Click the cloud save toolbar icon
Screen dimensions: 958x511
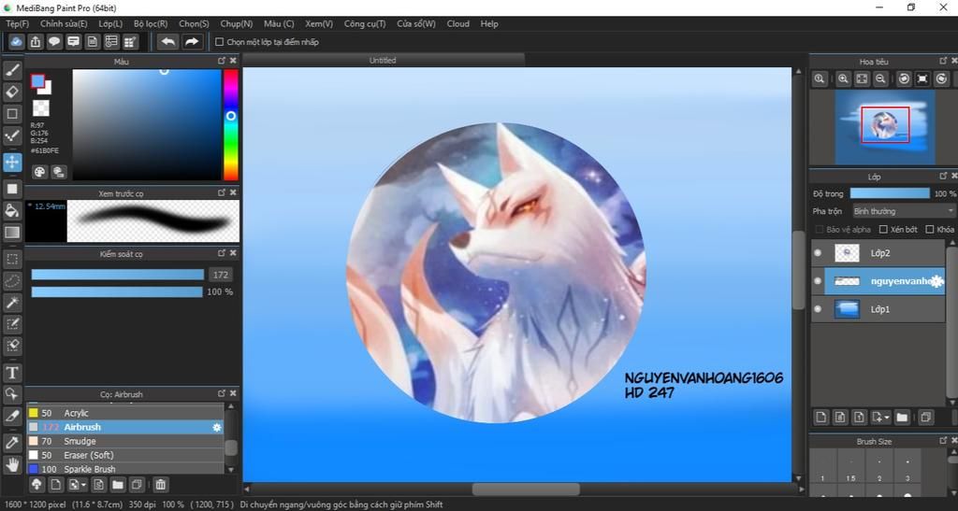[x=17, y=41]
